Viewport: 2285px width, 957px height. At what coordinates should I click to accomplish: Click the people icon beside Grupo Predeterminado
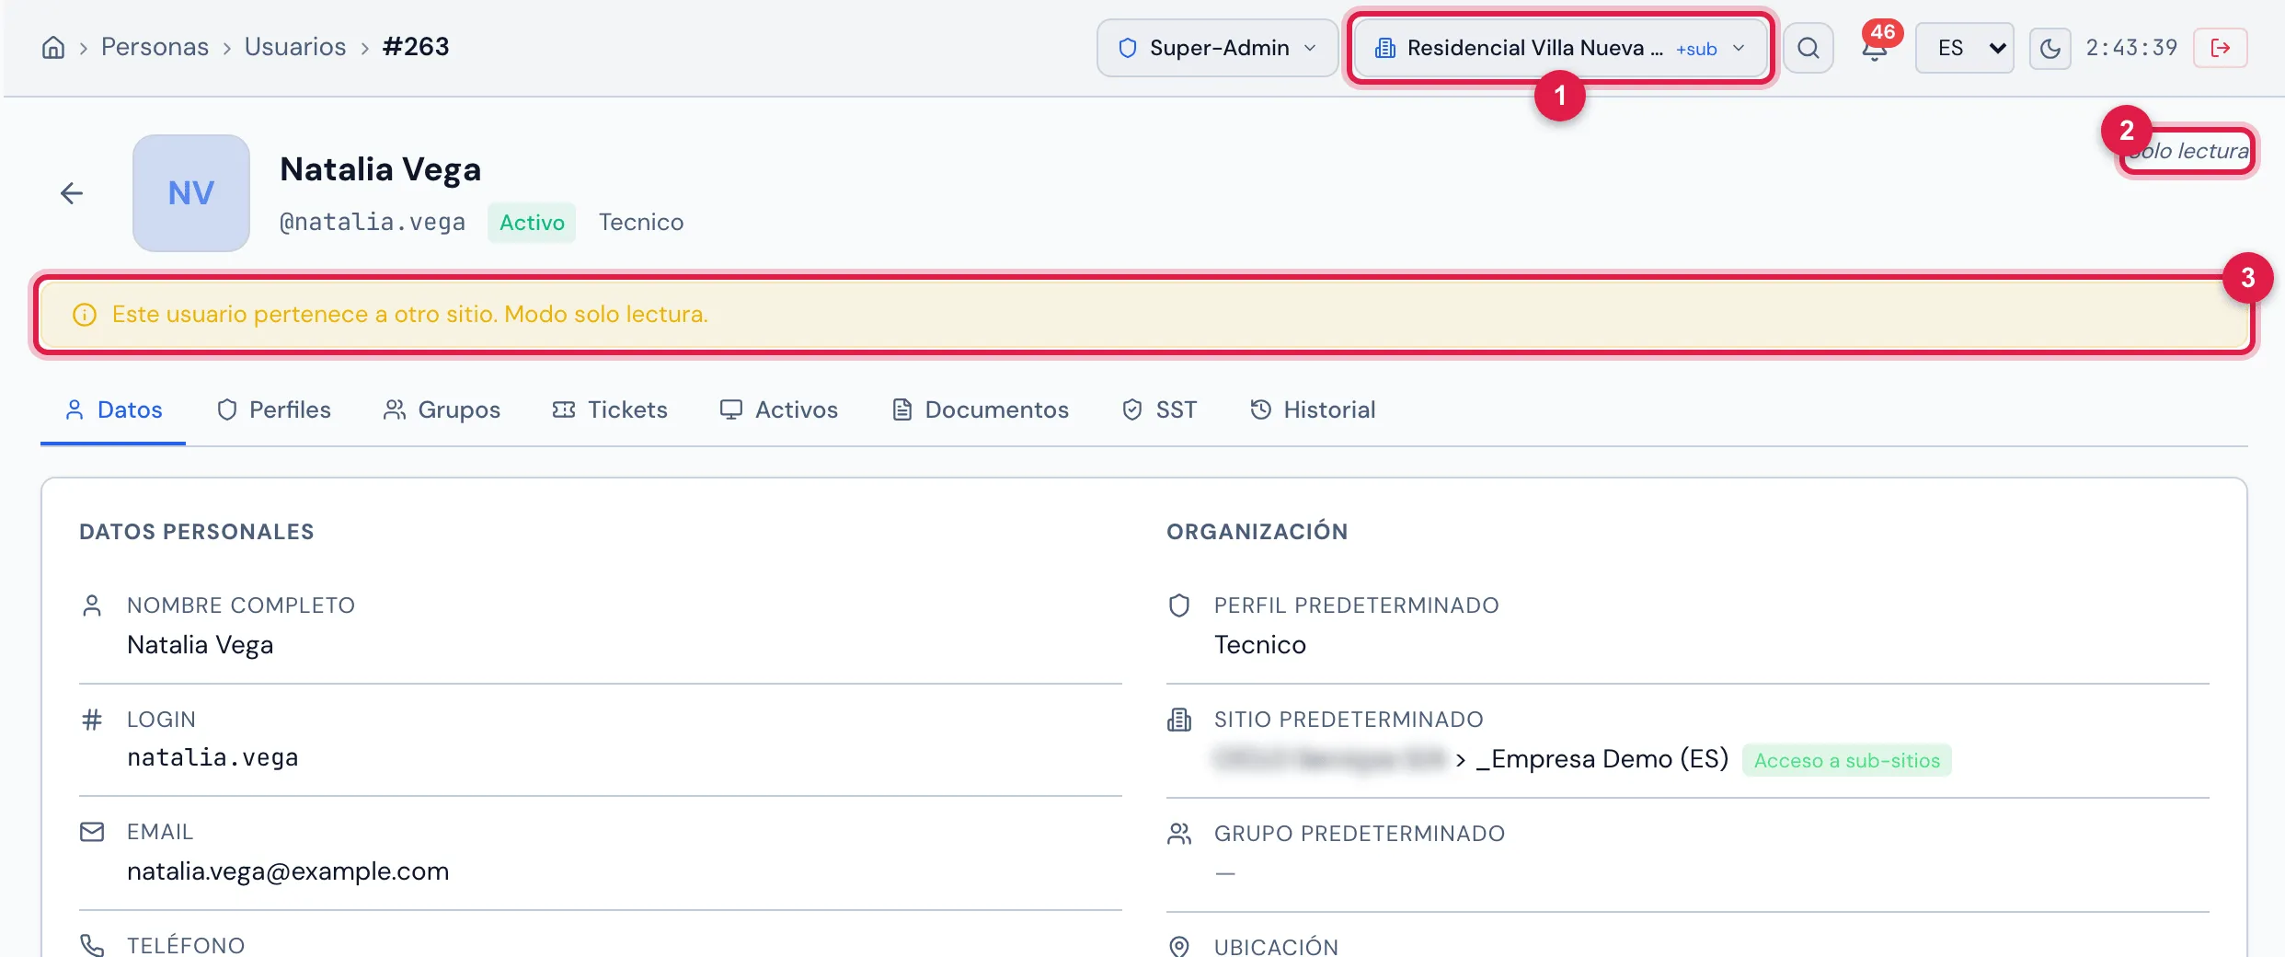click(x=1179, y=834)
